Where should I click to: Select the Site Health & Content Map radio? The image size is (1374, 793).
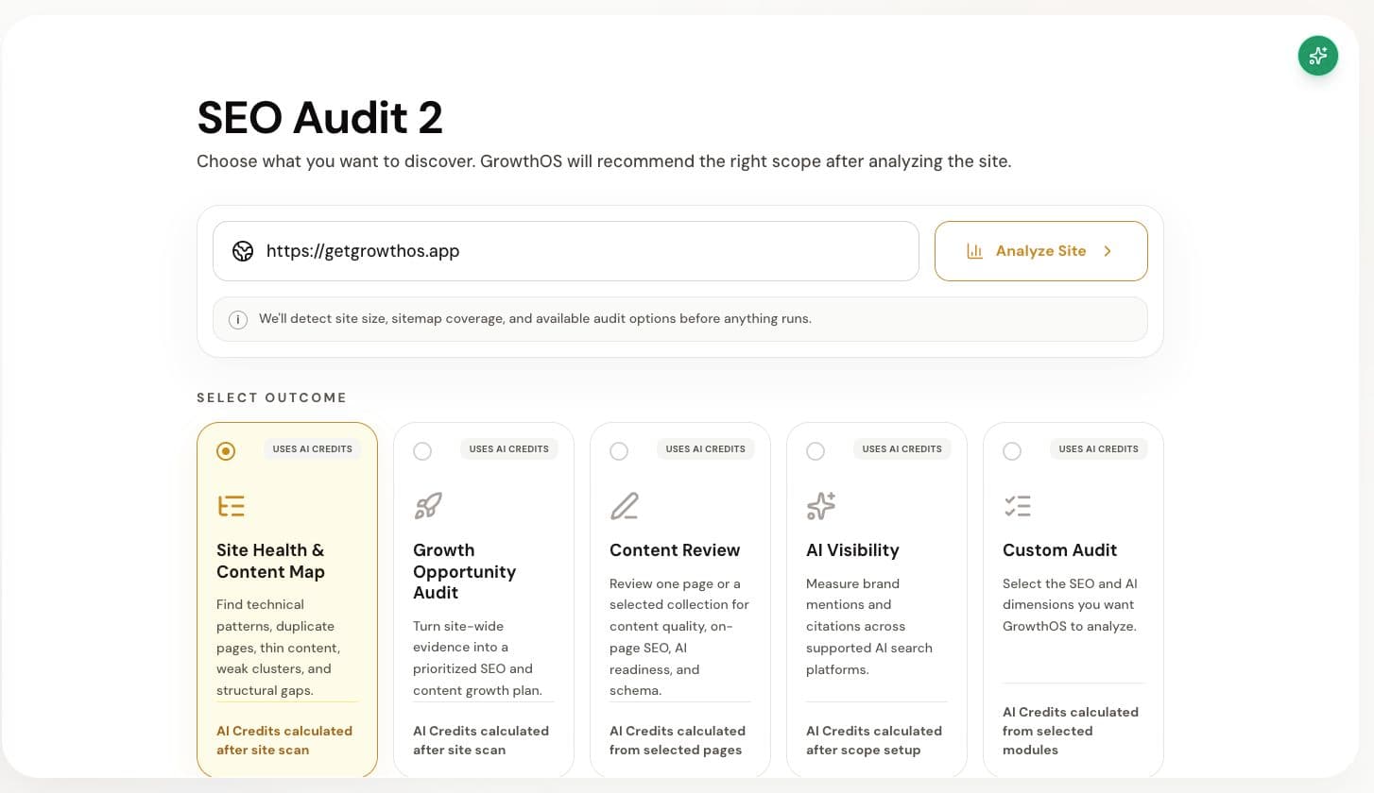pyautogui.click(x=226, y=451)
